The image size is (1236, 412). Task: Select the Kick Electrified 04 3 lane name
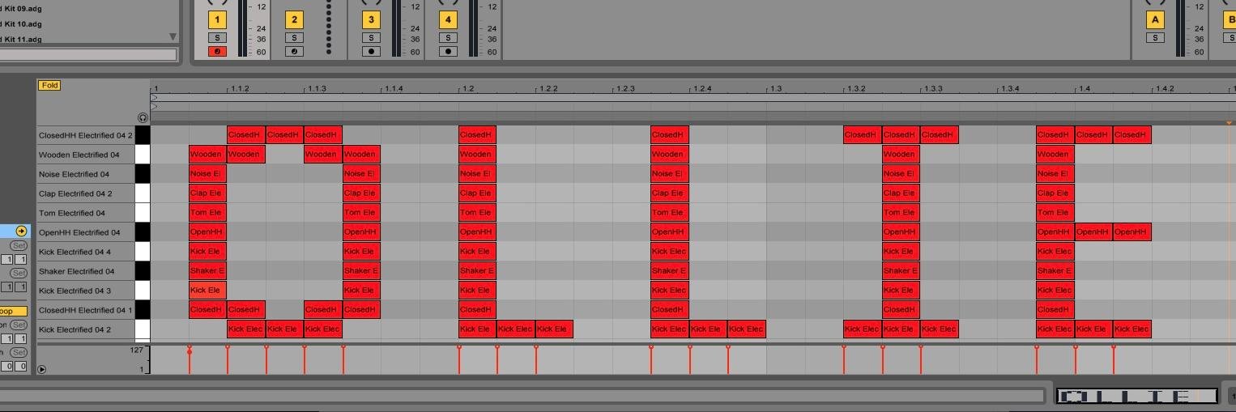click(x=75, y=291)
